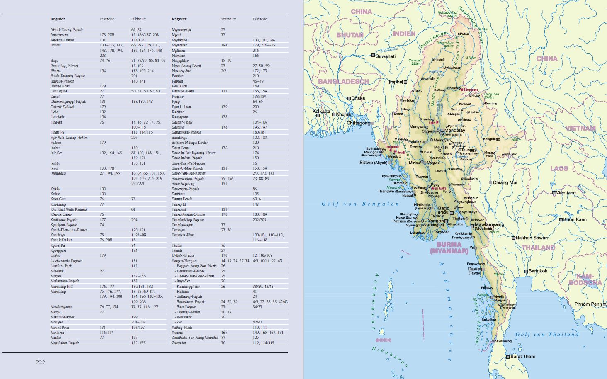Viewport: 607px width, 379px height.
Task: Click the Guwahati city marker on the map
Action: coord(373,56)
